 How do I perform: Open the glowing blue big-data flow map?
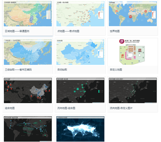coord(80,129)
